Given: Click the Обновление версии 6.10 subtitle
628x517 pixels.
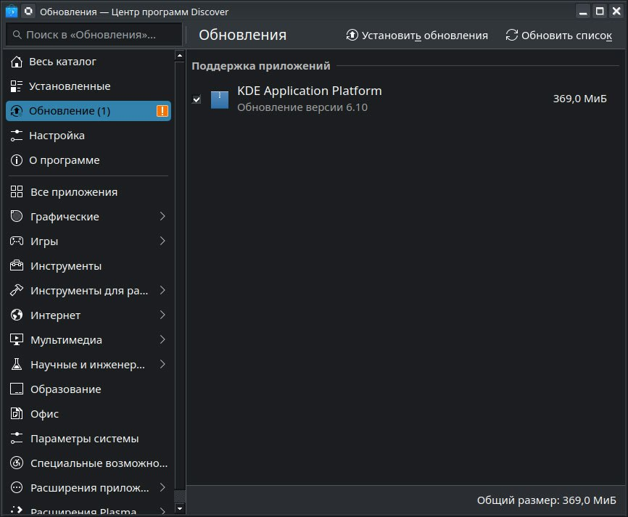Looking at the screenshot, I should 302,107.
